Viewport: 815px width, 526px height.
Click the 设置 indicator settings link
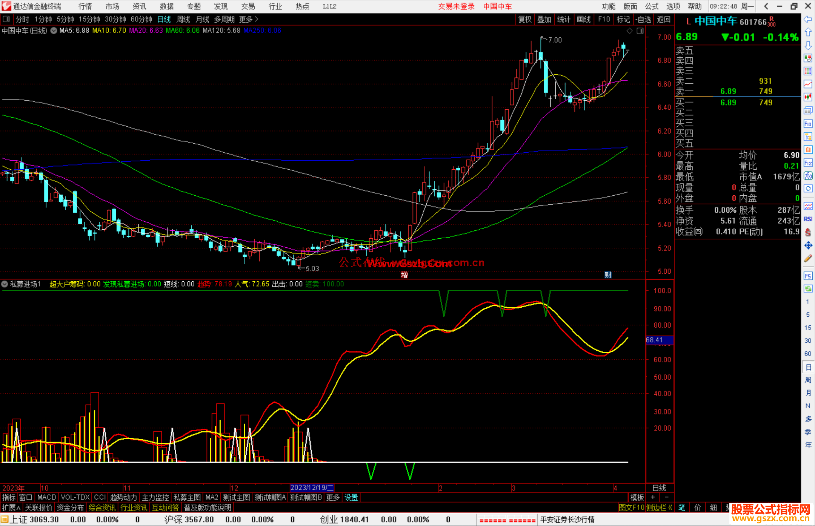tap(351, 497)
